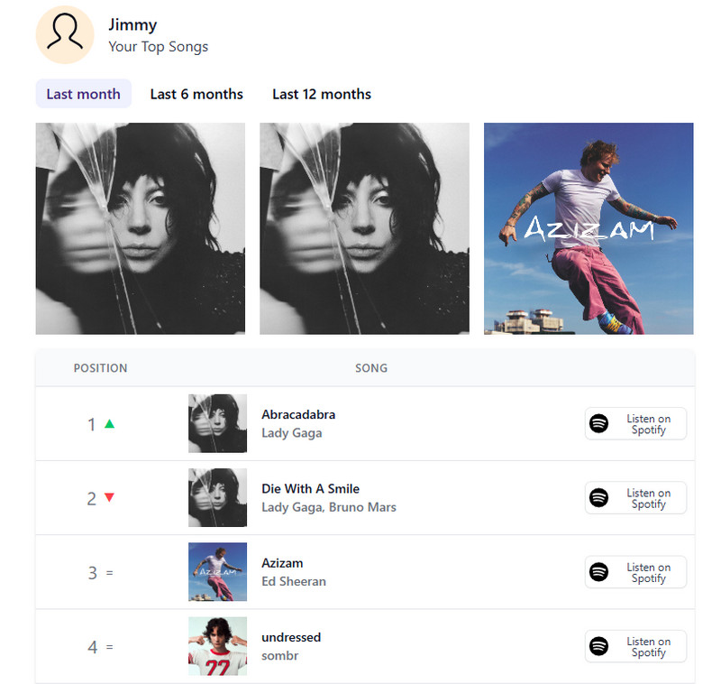Select the Last month tab
The image size is (721, 684).
pyautogui.click(x=83, y=94)
